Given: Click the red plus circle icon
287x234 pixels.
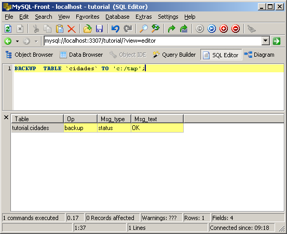Looking at the screenshot, I should (x=224, y=29).
